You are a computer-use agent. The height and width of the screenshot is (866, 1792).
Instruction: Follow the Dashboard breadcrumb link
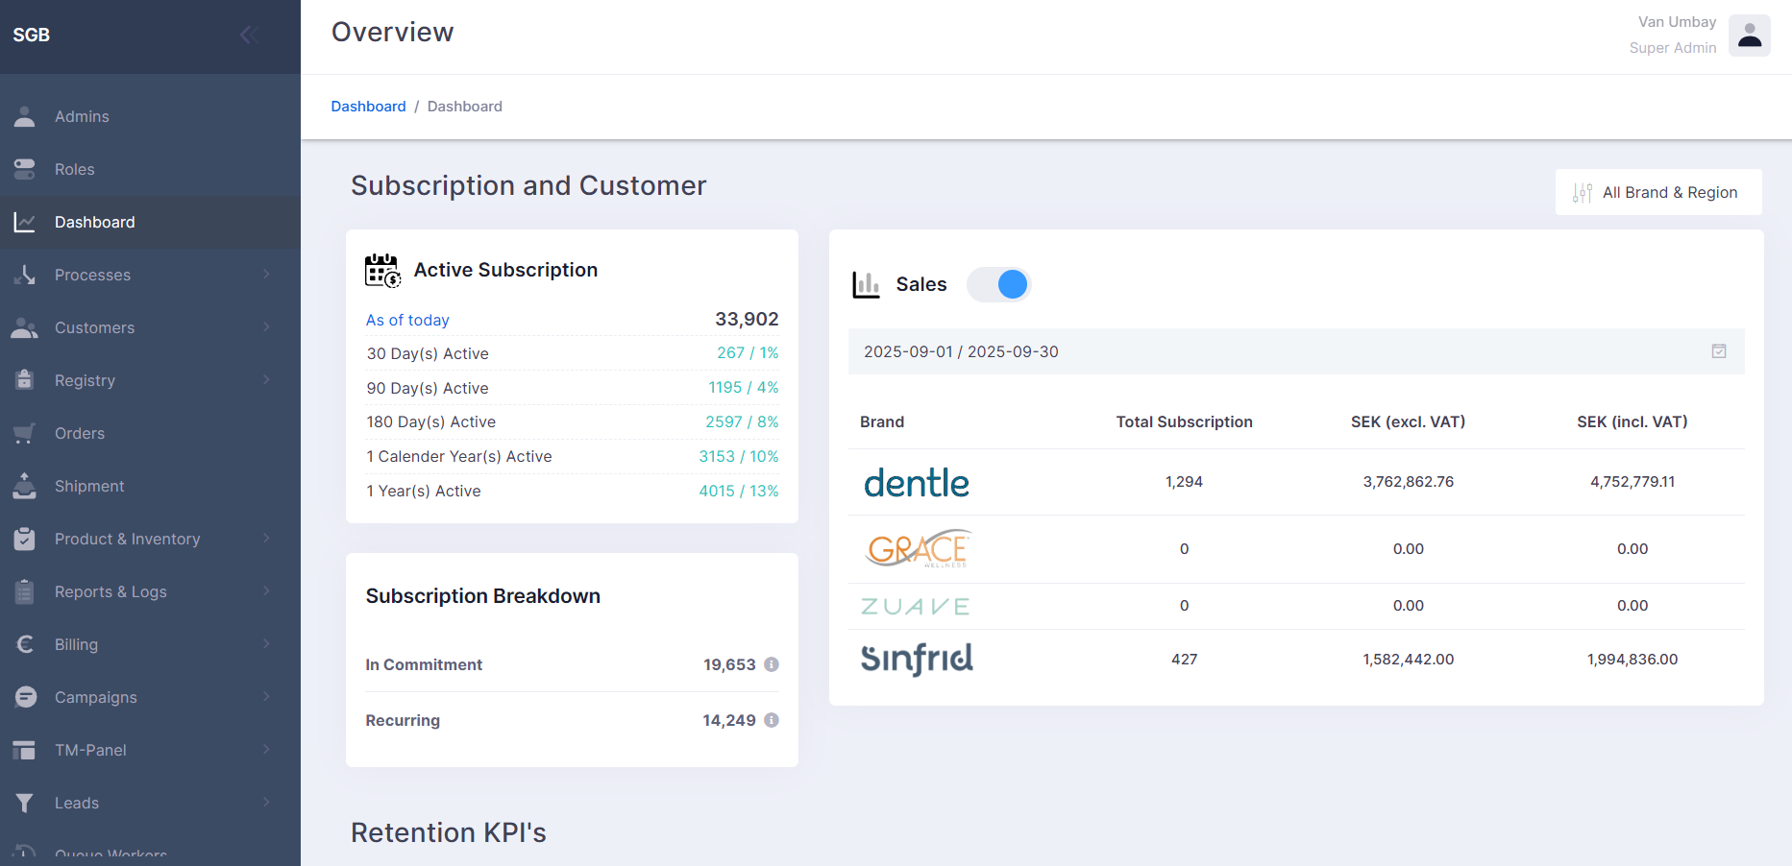coord(368,106)
